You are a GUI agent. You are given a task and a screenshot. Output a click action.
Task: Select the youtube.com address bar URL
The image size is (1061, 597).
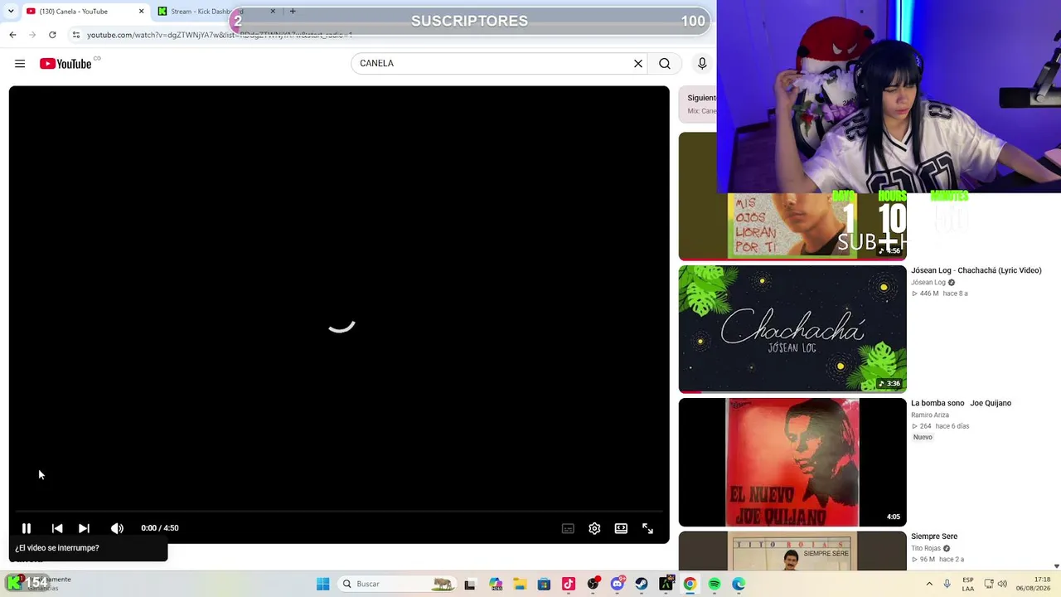click(220, 35)
